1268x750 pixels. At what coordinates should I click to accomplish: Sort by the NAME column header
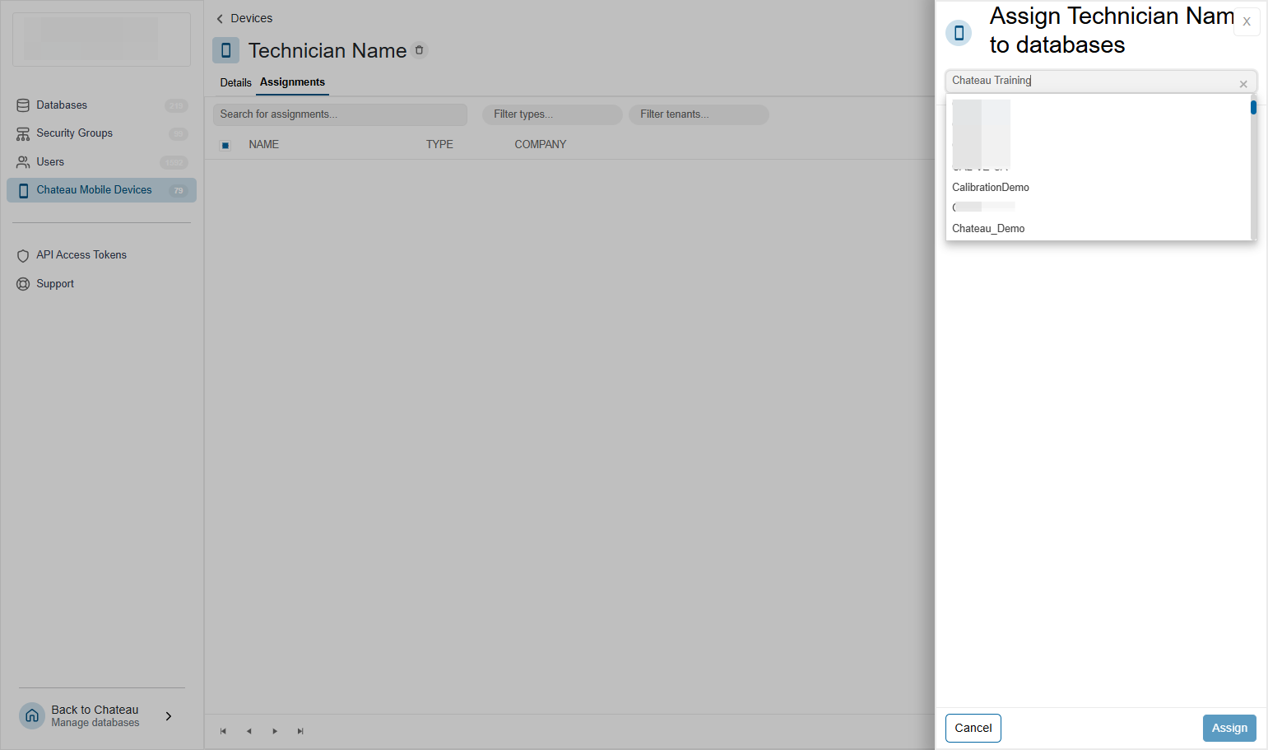point(264,144)
